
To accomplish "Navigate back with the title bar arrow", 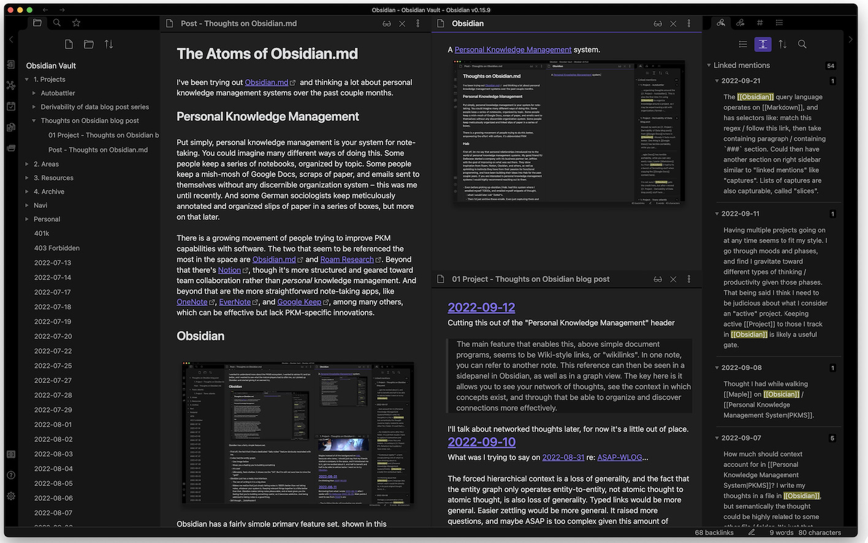I will click(45, 10).
